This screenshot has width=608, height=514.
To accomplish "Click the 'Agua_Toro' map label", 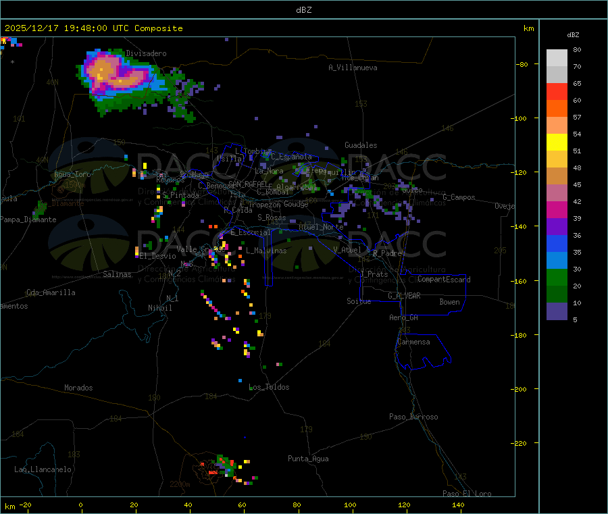I will 72,174.
